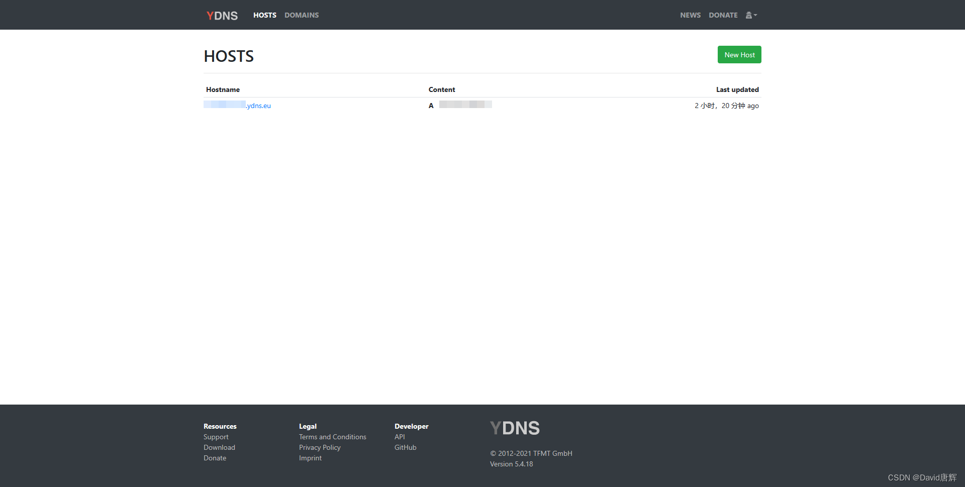Click the Last updated column header
The image size is (965, 487).
737,89
